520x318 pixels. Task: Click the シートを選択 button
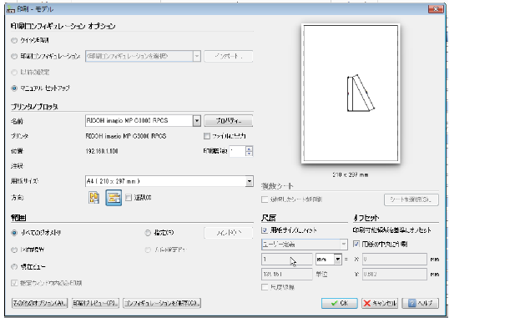point(411,199)
